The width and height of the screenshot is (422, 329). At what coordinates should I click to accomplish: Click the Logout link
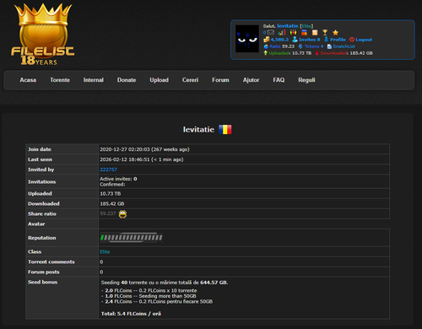364,40
